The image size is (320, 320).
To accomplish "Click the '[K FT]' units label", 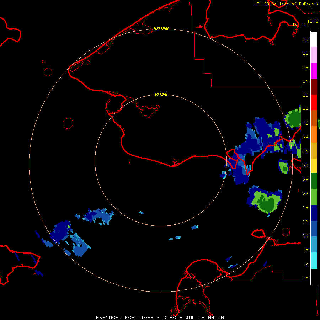I will [300, 25].
